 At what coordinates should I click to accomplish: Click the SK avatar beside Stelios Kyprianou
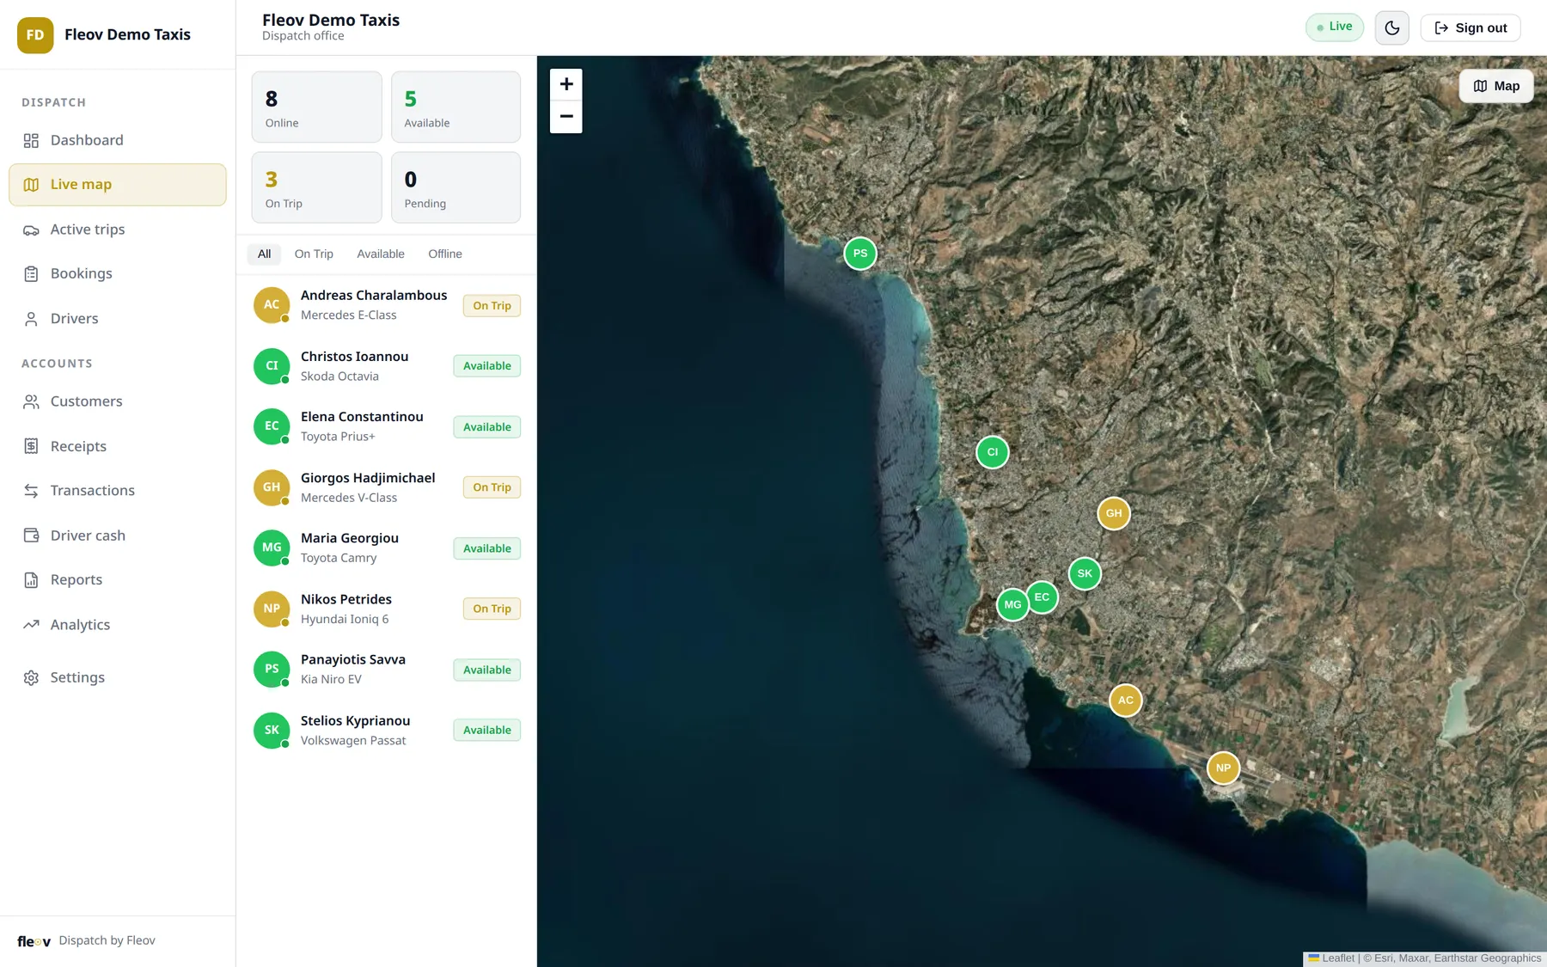[272, 730]
